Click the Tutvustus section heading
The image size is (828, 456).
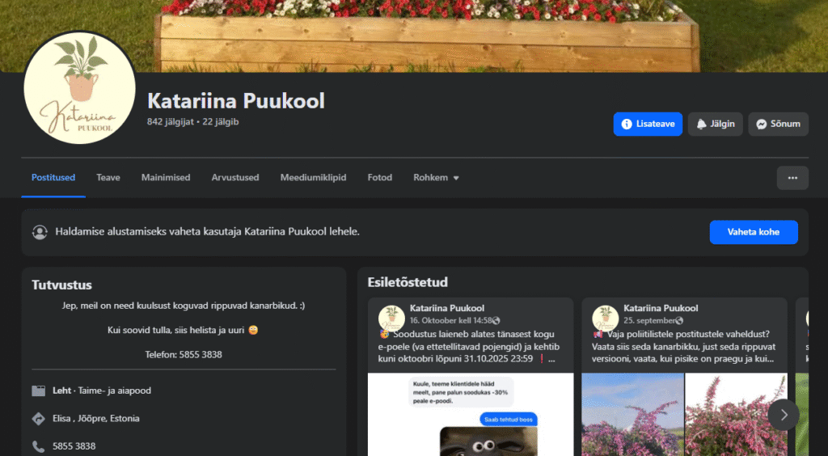pos(61,285)
